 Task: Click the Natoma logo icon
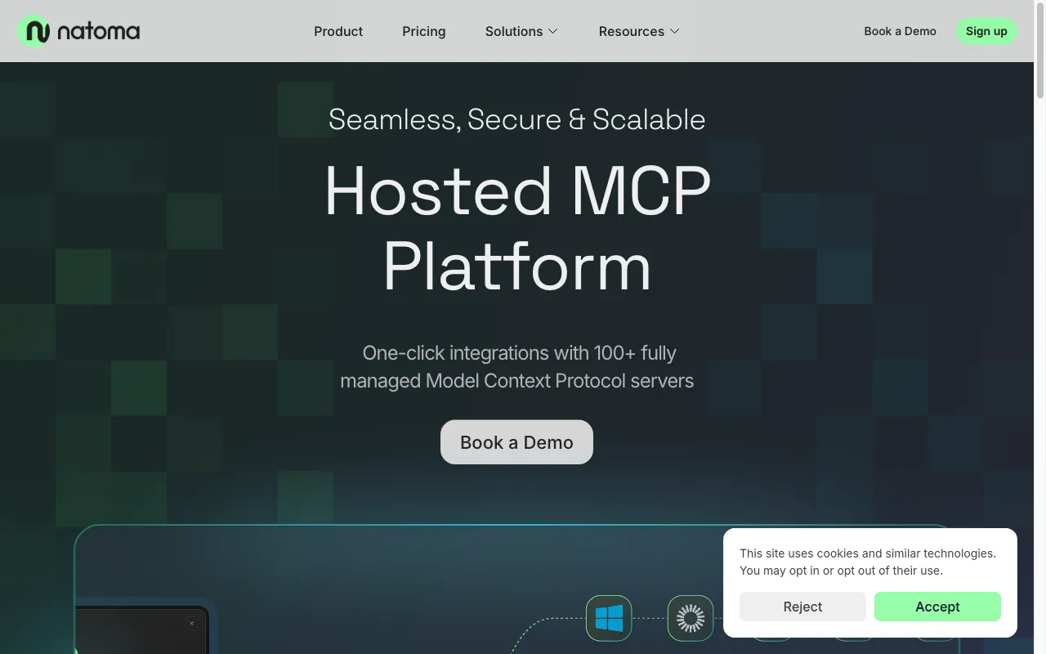34,31
